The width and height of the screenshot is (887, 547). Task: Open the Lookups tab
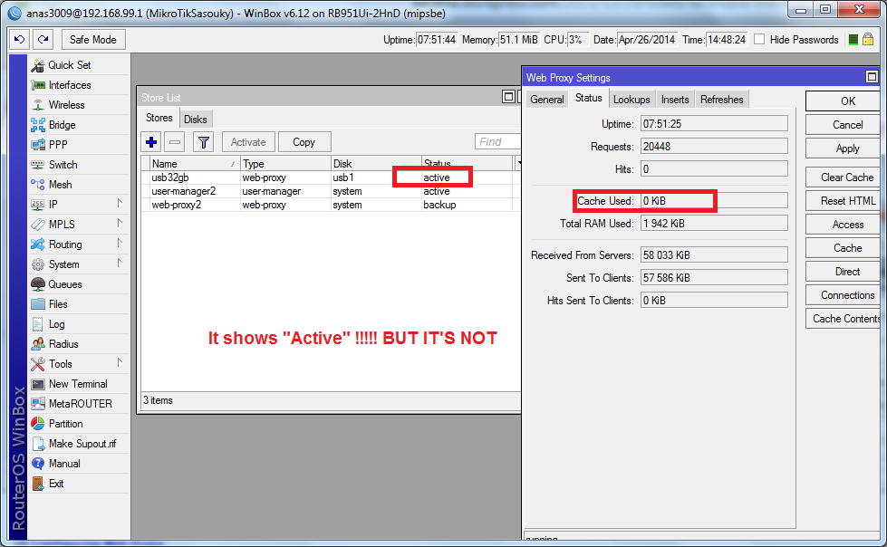click(632, 100)
